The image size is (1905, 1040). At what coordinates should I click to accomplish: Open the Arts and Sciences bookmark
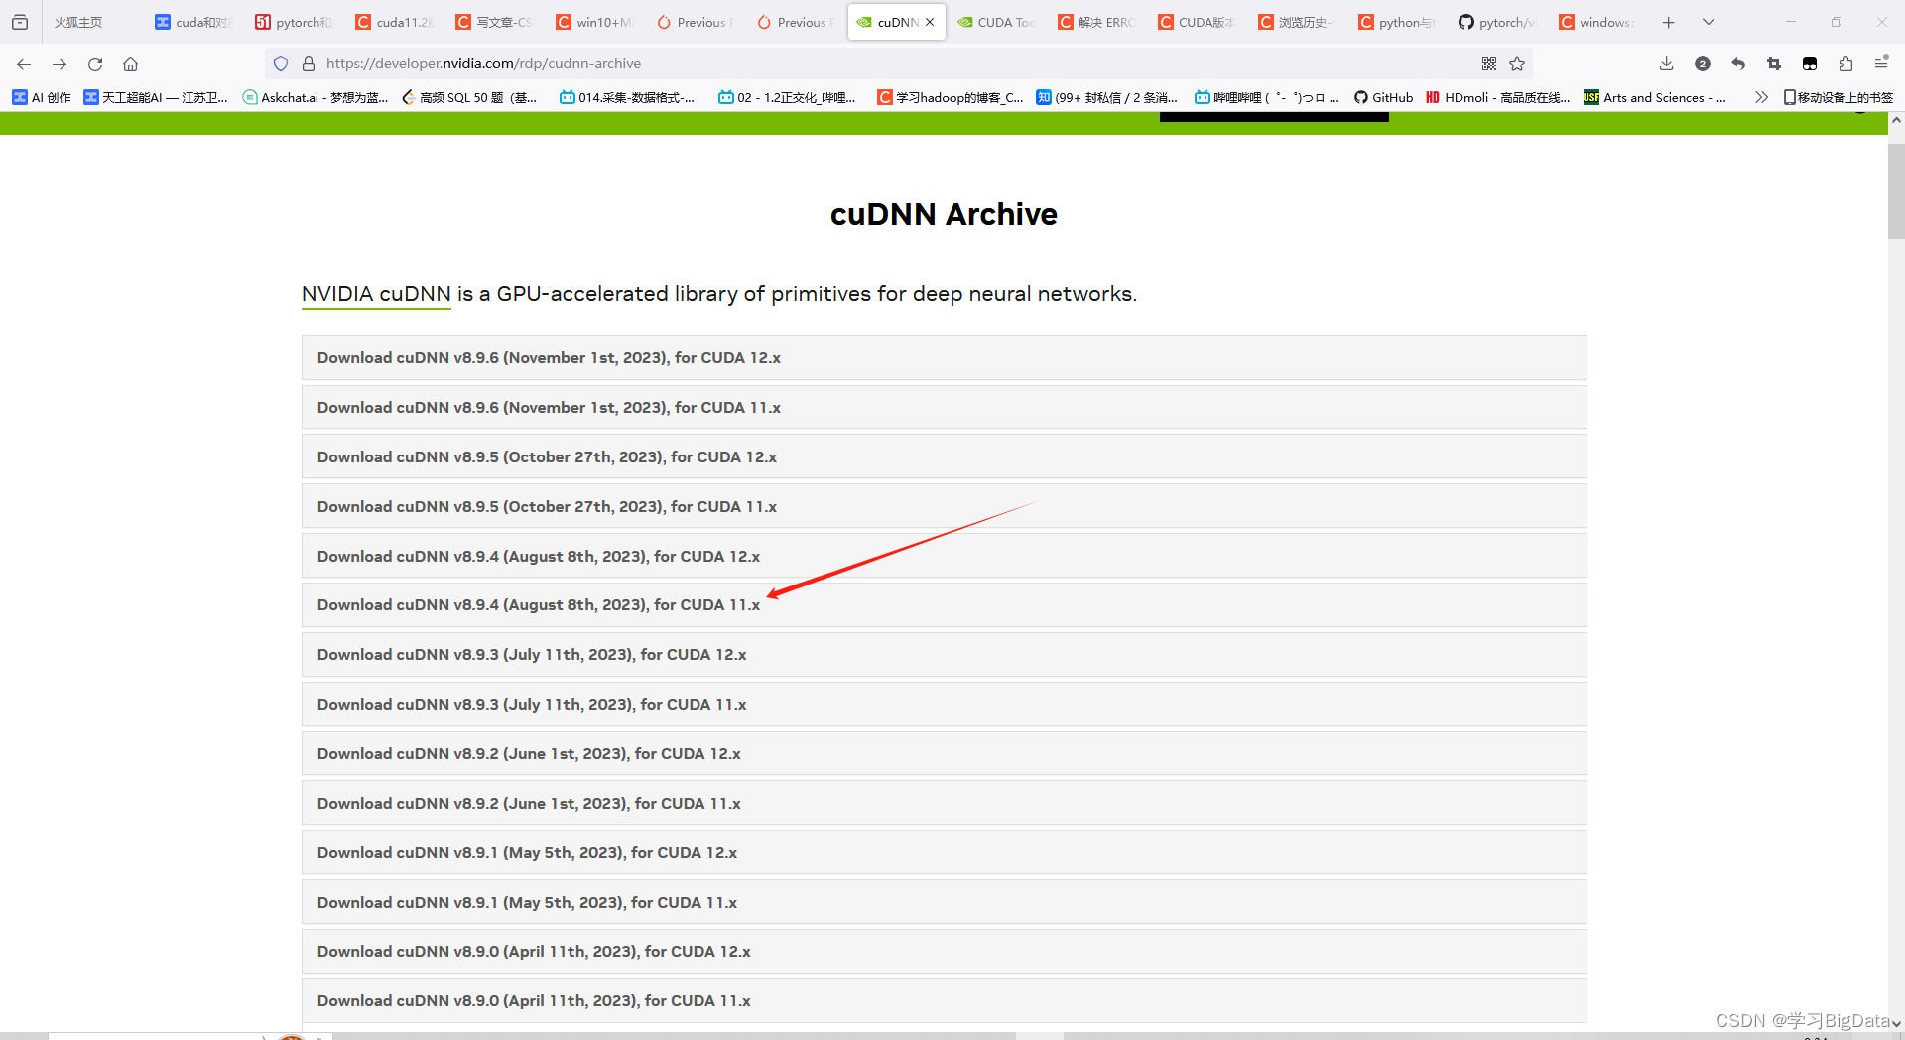[x=1655, y=97]
